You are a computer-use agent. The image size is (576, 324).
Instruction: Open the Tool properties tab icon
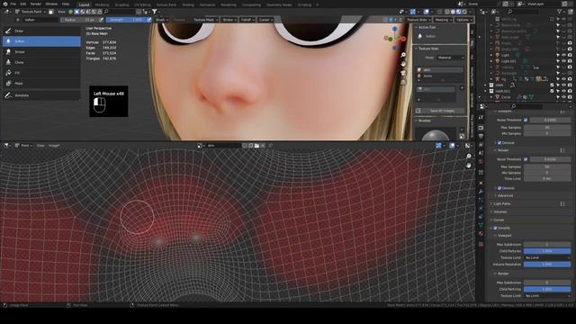coord(481,118)
